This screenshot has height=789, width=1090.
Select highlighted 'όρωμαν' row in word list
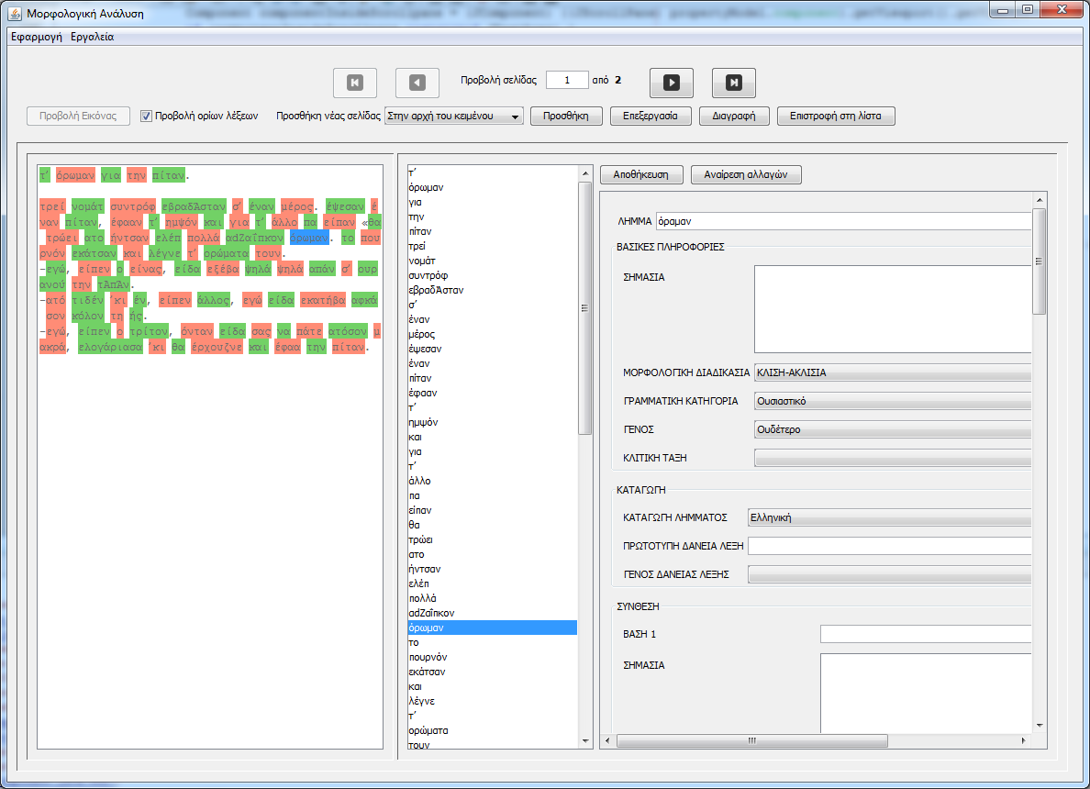[x=492, y=628]
